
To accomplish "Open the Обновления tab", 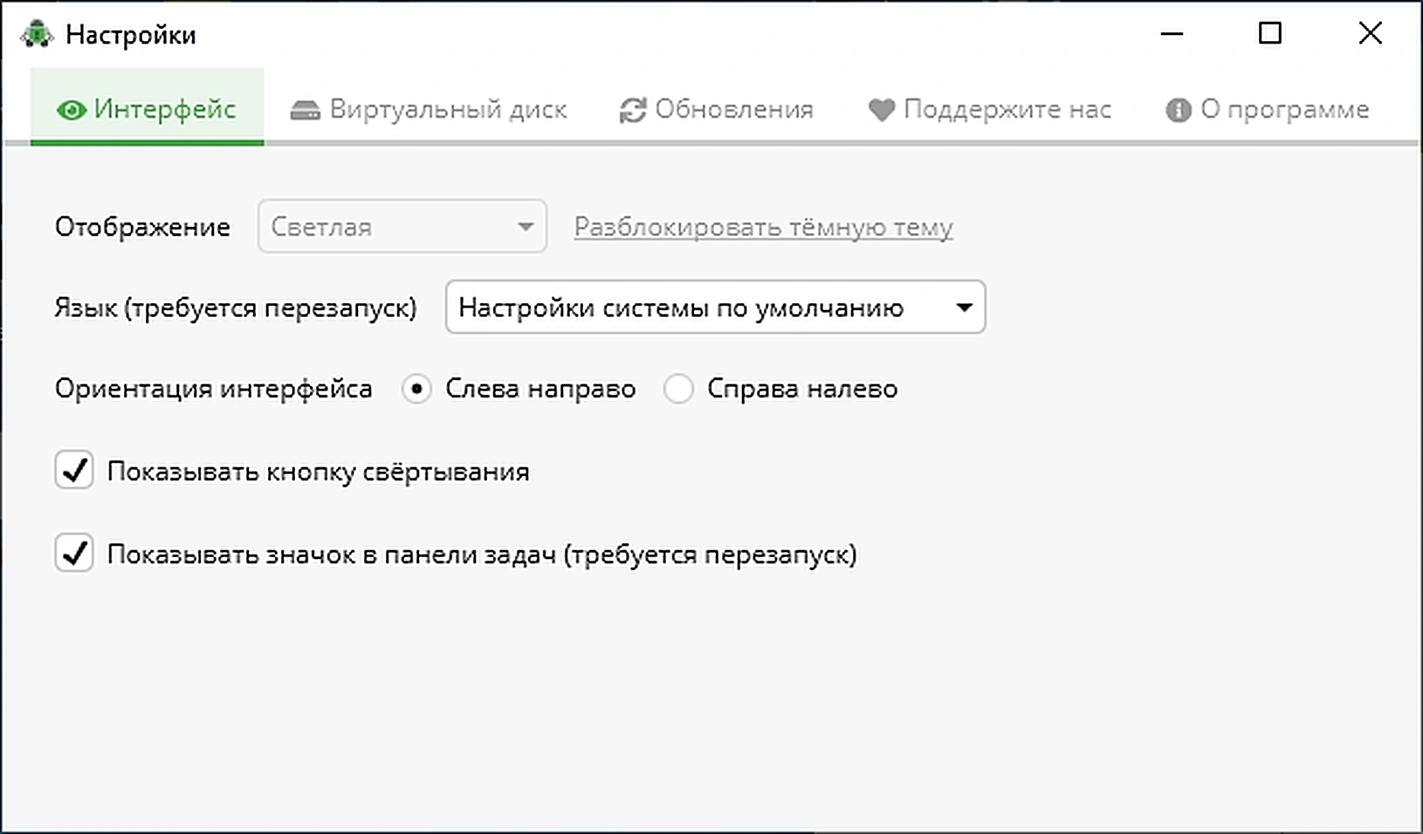I will 717,108.
